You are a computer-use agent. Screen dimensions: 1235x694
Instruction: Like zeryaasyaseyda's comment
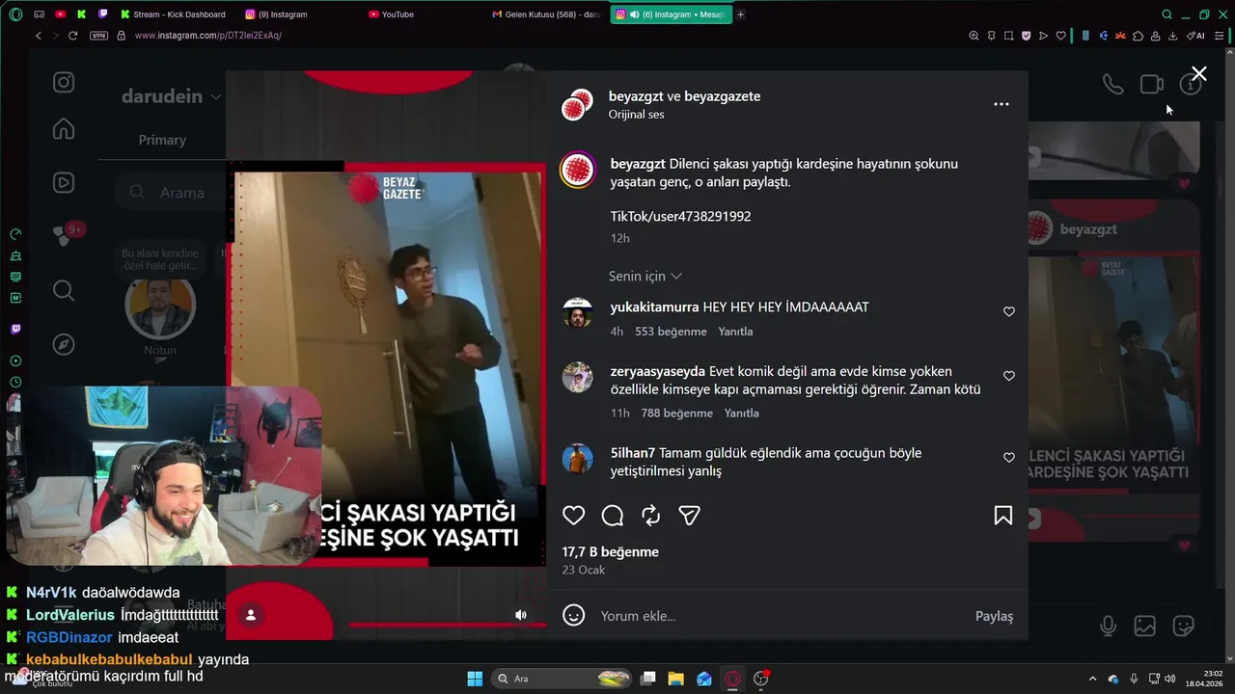(1009, 376)
